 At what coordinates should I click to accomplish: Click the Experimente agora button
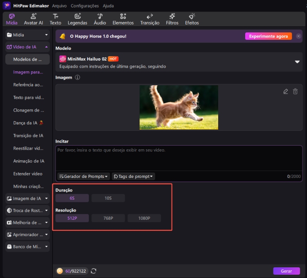(269, 36)
